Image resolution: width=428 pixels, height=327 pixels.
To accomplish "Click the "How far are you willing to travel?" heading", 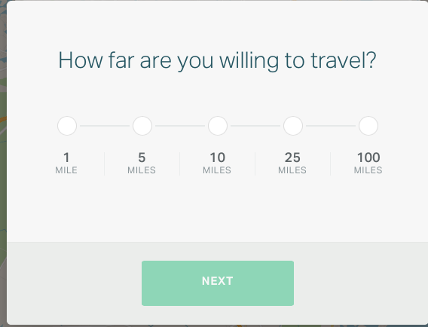I will 217,60.
